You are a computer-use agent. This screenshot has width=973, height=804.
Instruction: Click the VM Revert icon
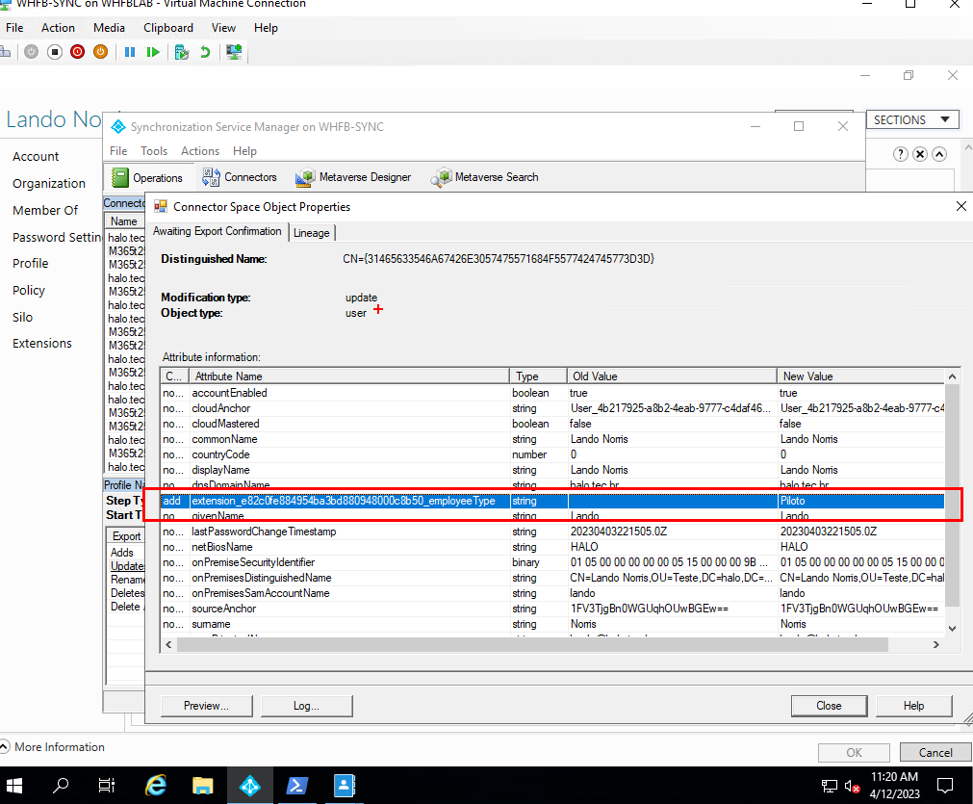point(205,52)
